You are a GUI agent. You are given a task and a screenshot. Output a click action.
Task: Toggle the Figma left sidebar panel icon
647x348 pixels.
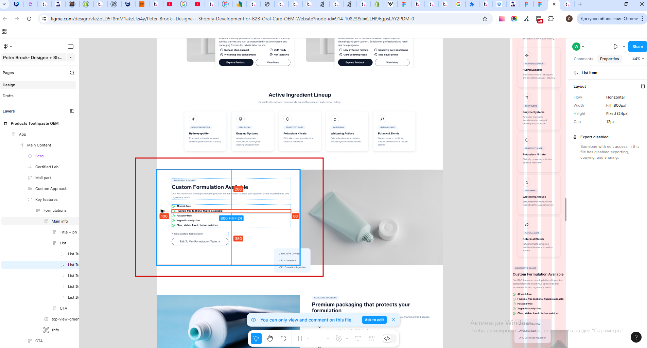pos(71,47)
